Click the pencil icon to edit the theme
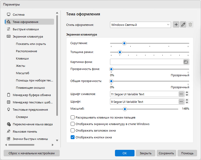This screenshot has width=201, height=160. 183,25
